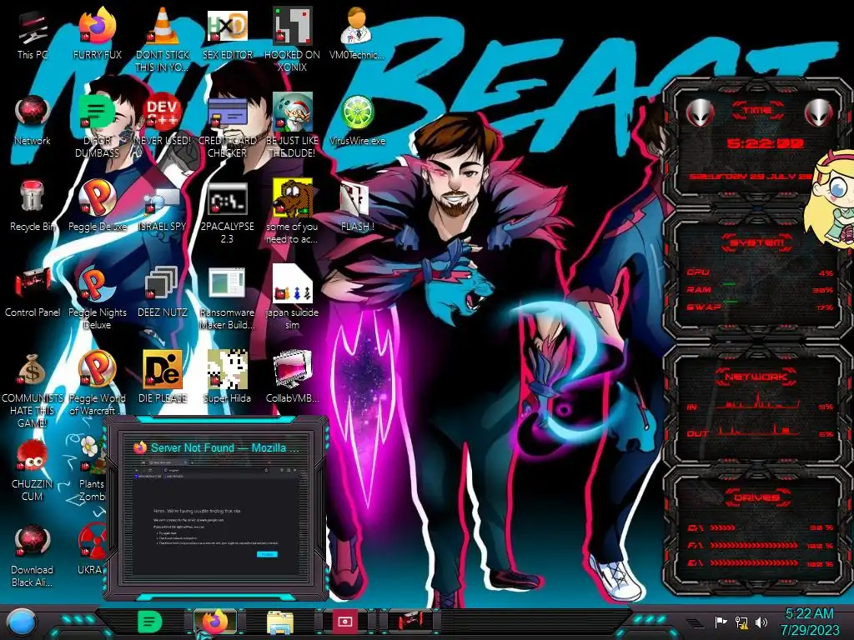The height and width of the screenshot is (640, 854).
Task: Open the network warning tray icon
Action: pyautogui.click(x=741, y=622)
